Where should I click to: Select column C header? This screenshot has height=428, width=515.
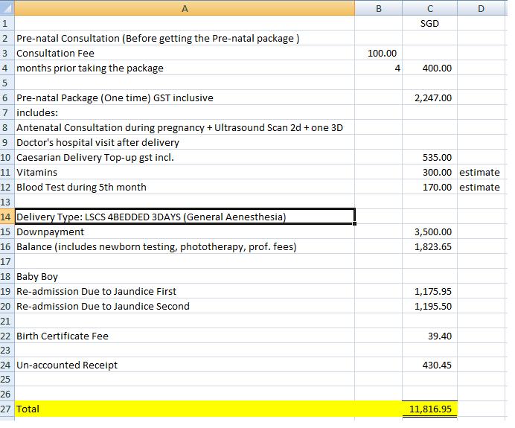[429, 8]
